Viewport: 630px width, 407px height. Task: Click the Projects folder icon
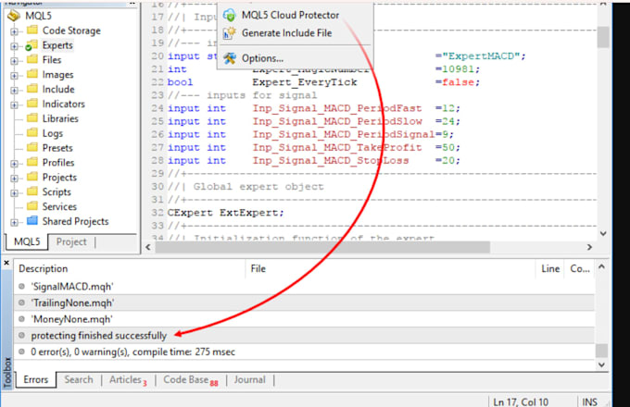pyautogui.click(x=32, y=177)
